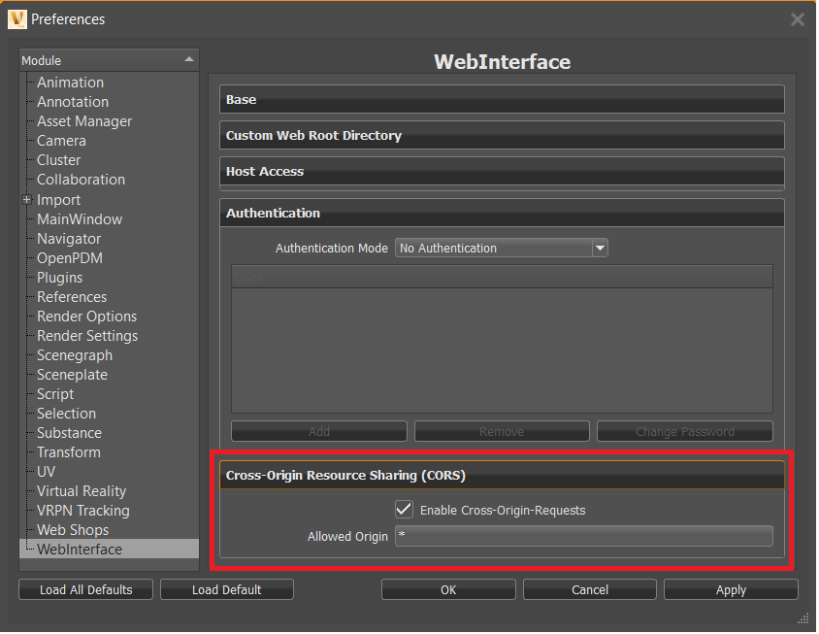Screen dimensions: 819x634
Task: Select WebInterface module
Action: pyautogui.click(x=80, y=550)
